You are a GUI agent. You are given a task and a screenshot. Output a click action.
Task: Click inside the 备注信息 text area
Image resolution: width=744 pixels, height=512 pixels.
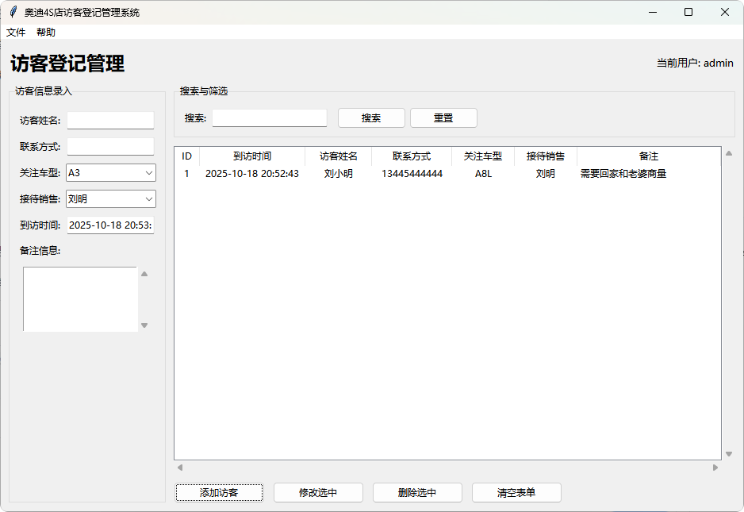click(x=79, y=298)
